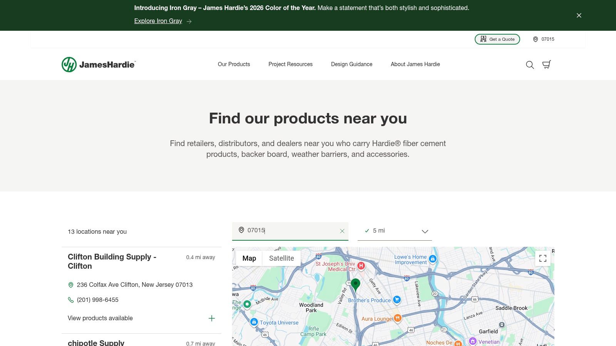Open the Our Products menu
616x346 pixels.
pyautogui.click(x=234, y=64)
